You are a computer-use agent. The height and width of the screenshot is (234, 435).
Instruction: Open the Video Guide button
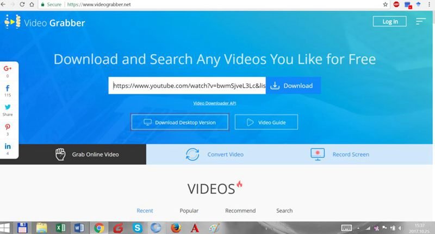266,122
